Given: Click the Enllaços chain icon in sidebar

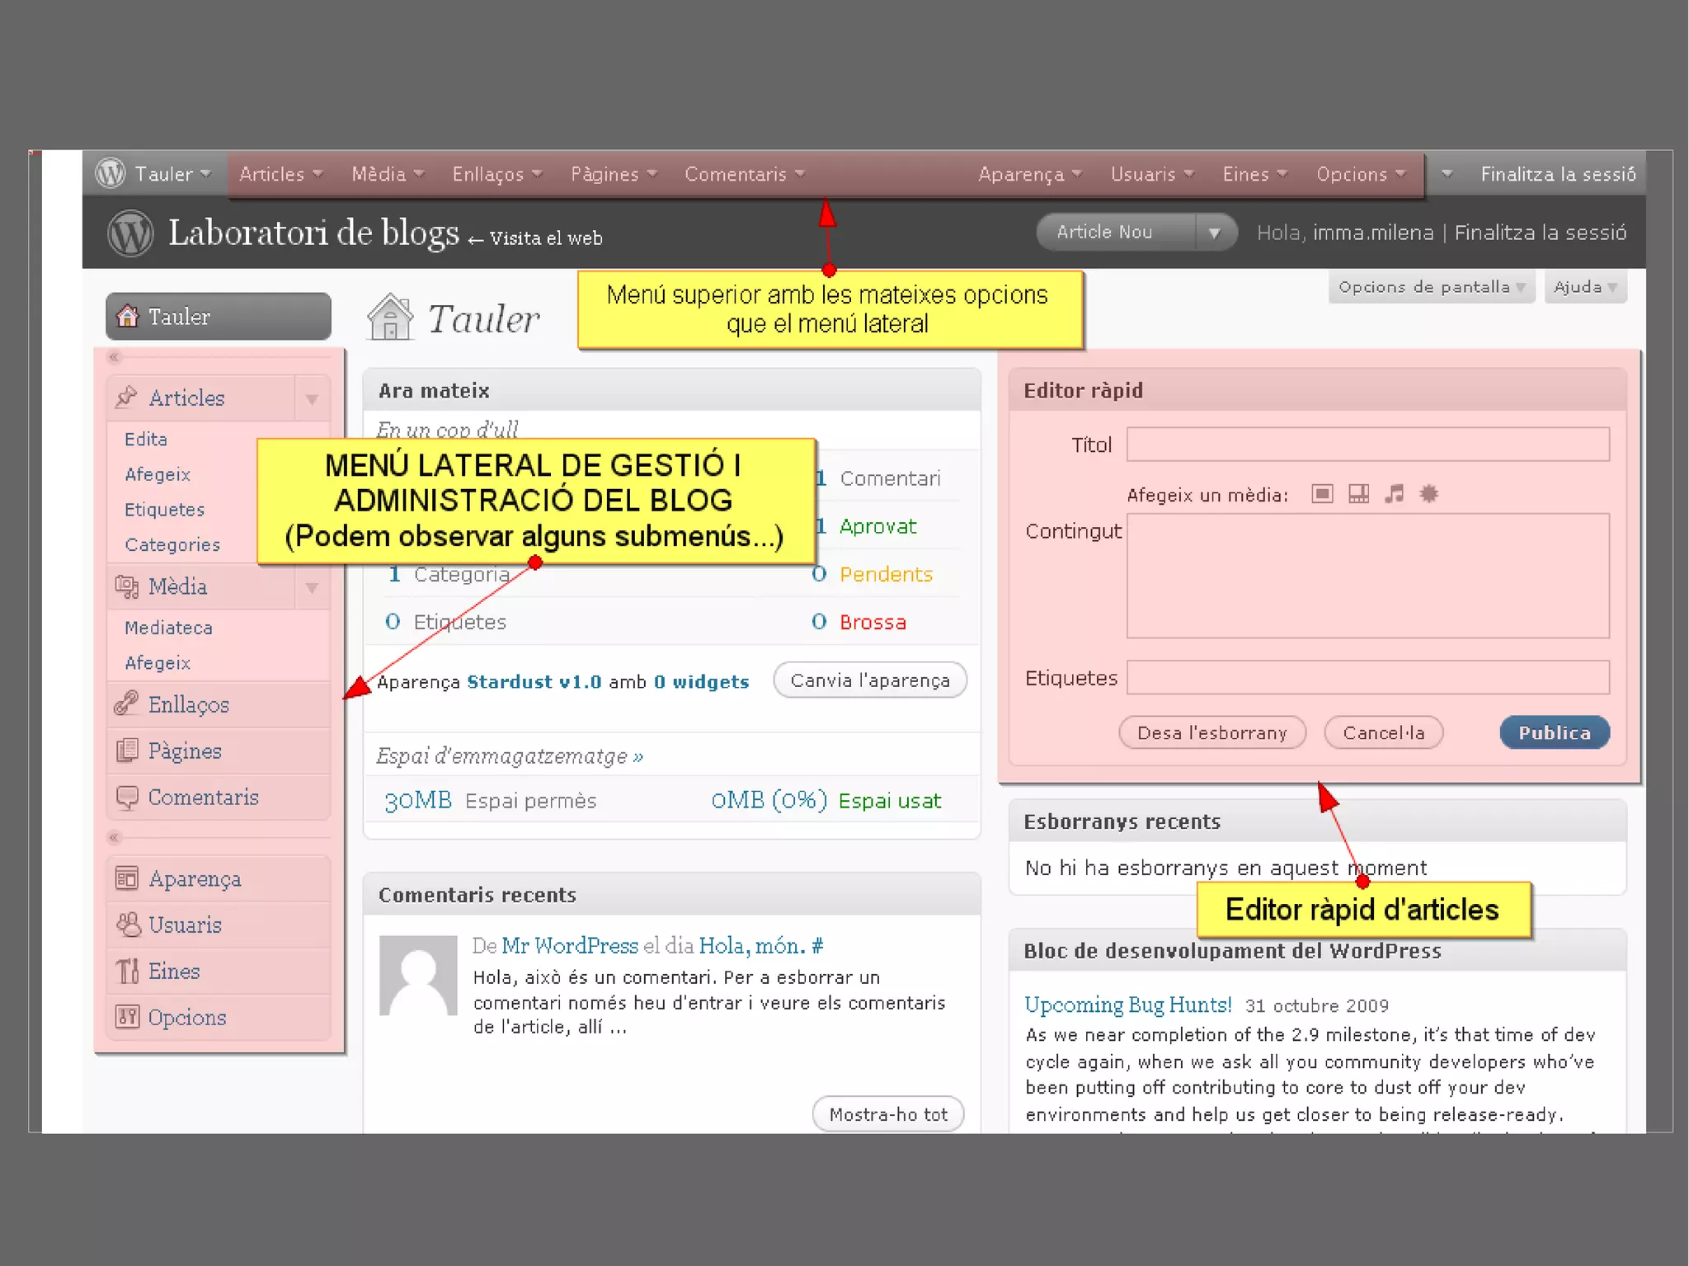Looking at the screenshot, I should tap(127, 704).
